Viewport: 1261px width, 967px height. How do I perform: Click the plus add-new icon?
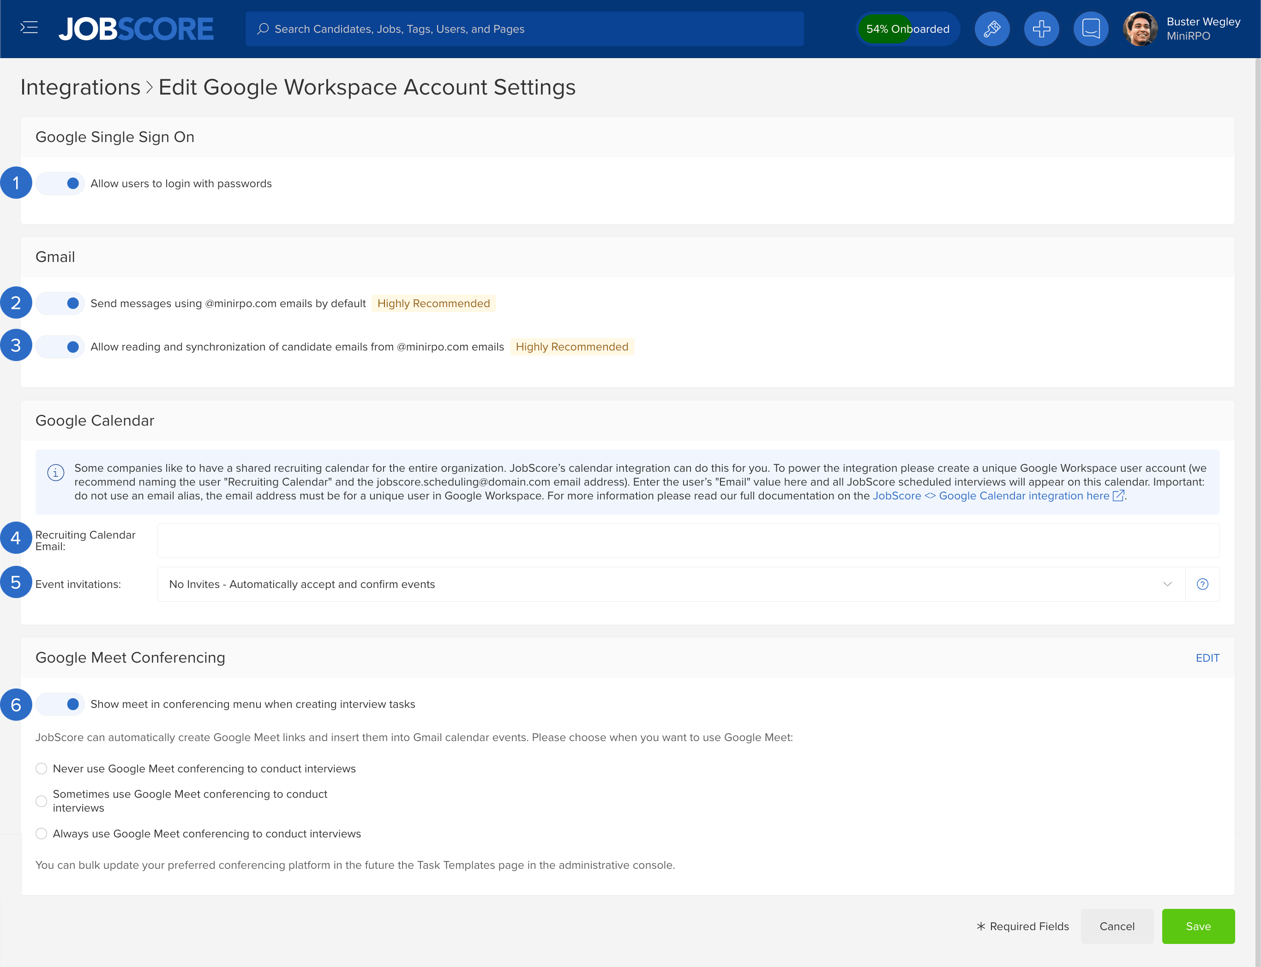pos(1041,29)
